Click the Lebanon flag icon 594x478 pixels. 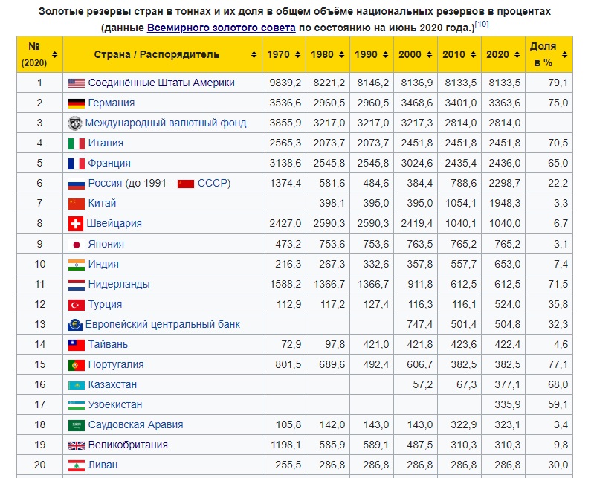[x=76, y=465]
